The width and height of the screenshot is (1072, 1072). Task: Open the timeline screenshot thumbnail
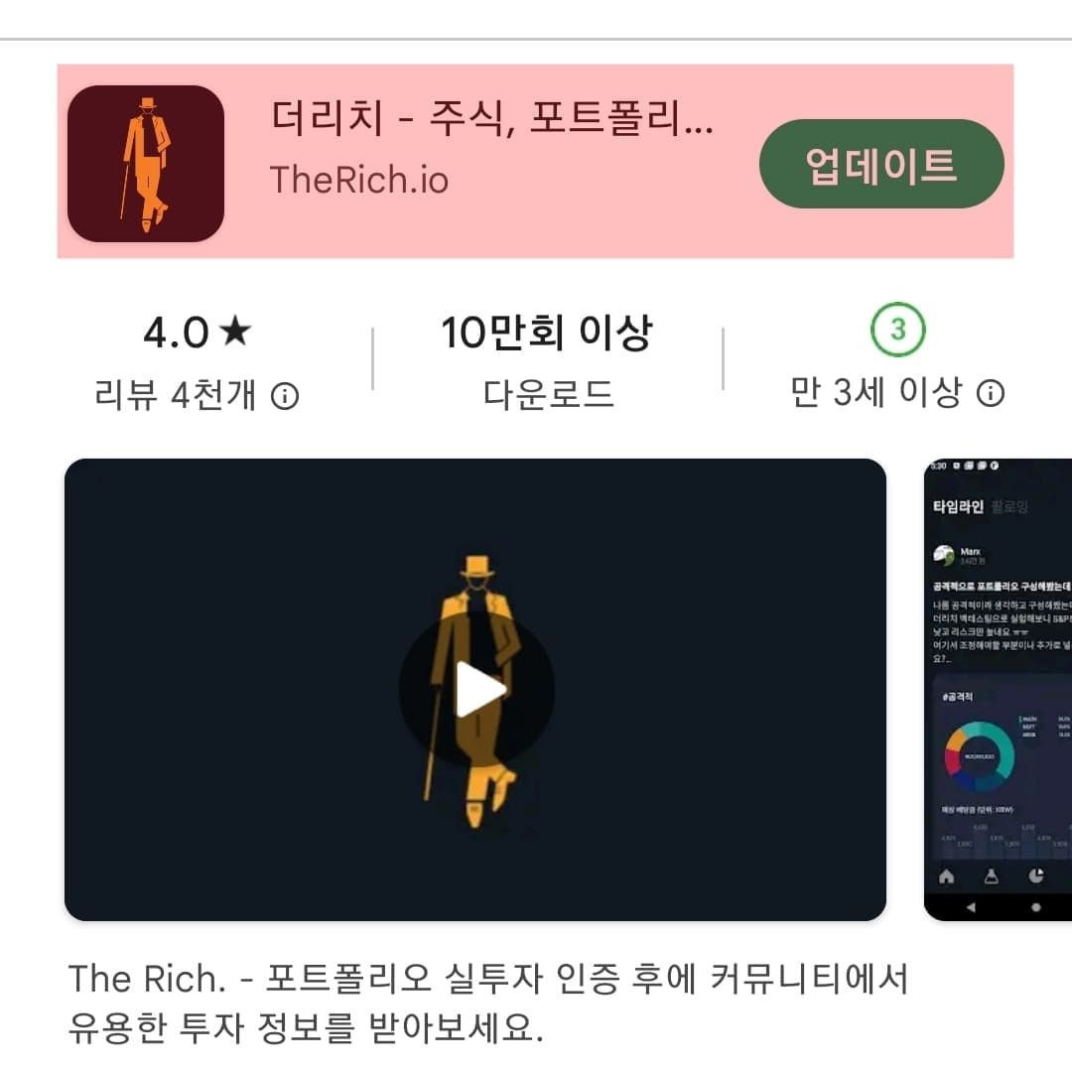(999, 690)
